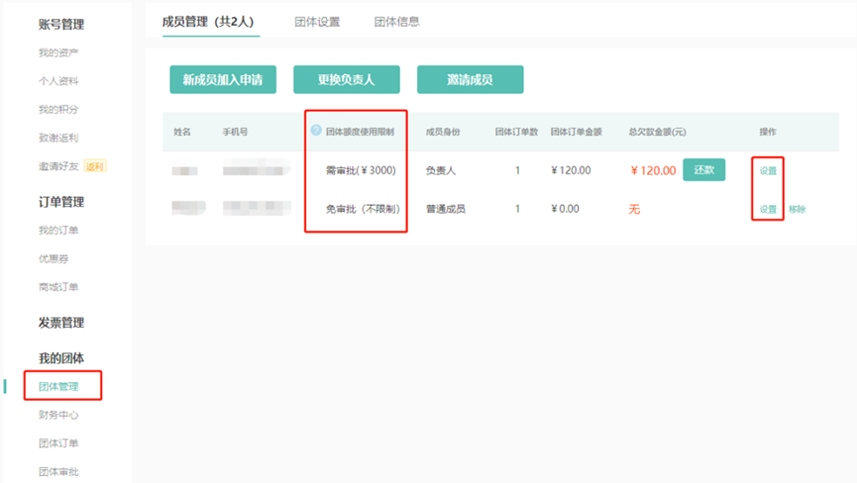The image size is (857, 483).
Task: Open 邀请好友 with the 返利 badge
Action: coord(58,166)
